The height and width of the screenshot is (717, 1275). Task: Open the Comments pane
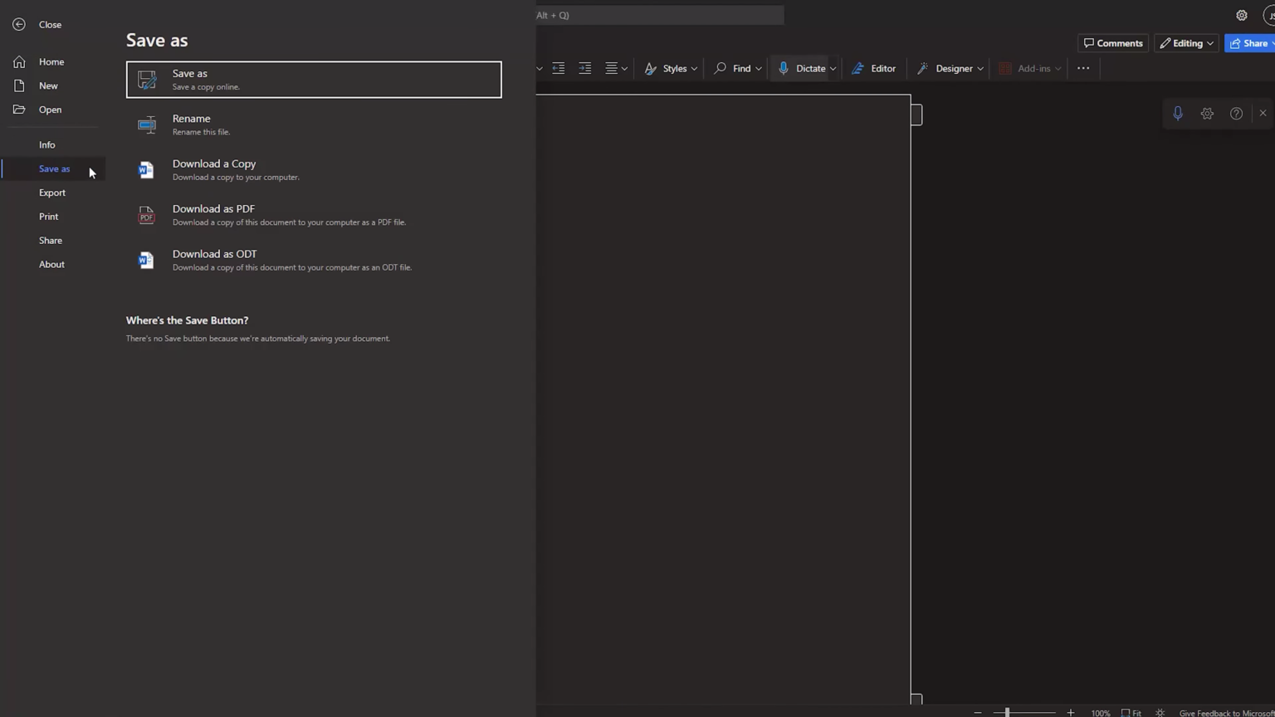tap(1112, 43)
